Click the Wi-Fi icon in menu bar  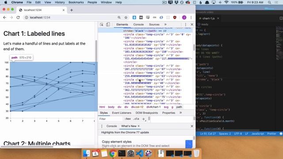(226, 2)
